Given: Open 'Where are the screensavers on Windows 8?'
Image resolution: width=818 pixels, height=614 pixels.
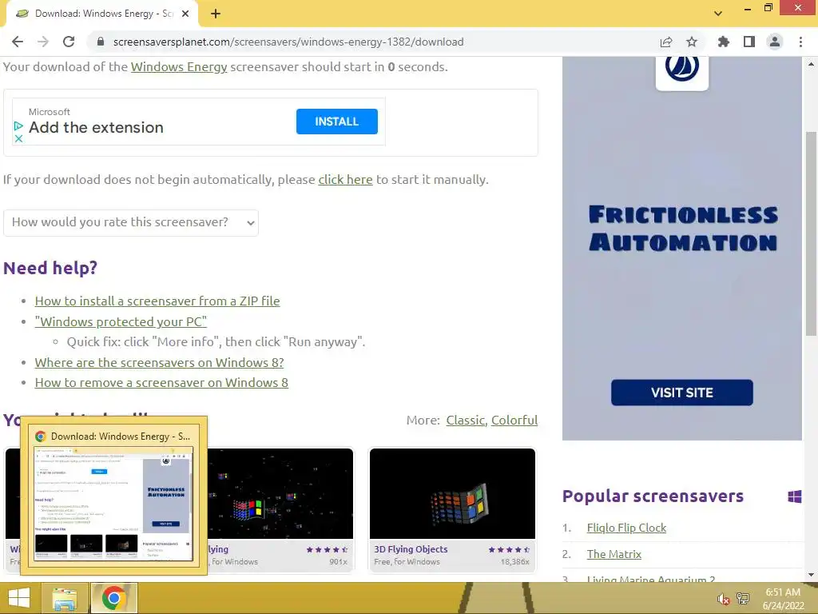Looking at the screenshot, I should click(x=160, y=362).
